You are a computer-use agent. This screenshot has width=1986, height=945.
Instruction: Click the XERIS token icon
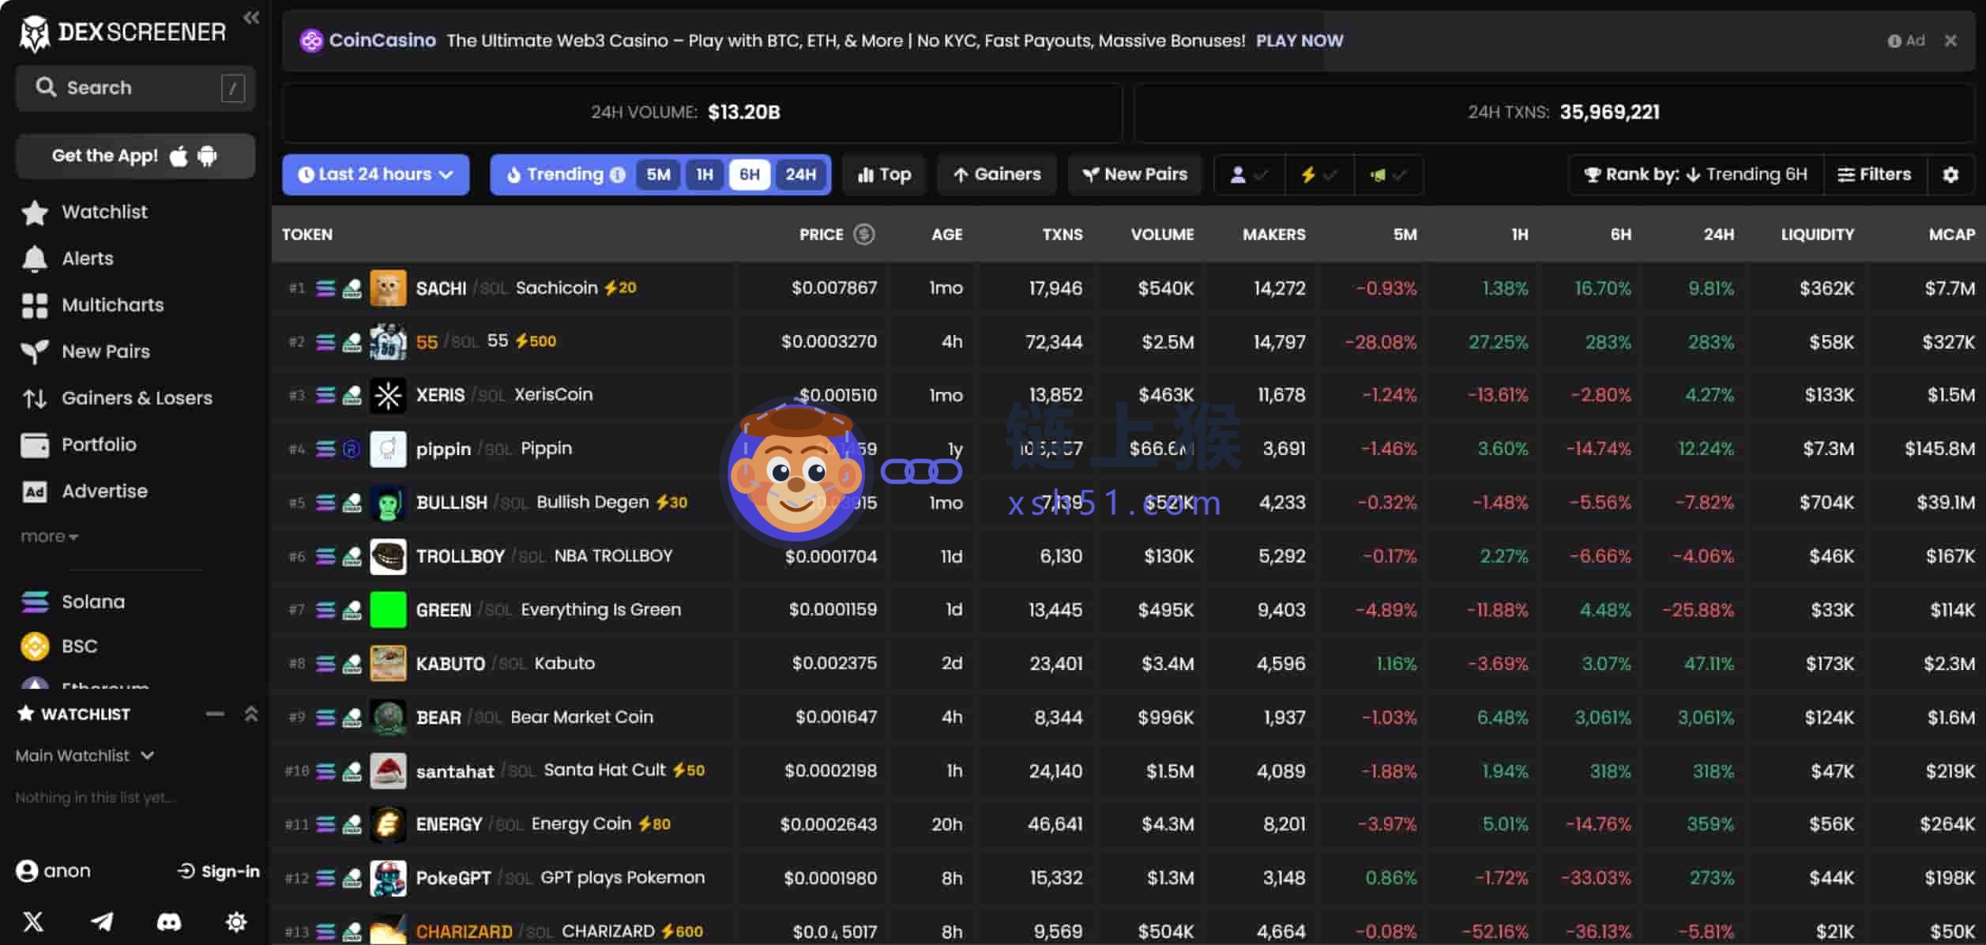pyautogui.click(x=388, y=395)
